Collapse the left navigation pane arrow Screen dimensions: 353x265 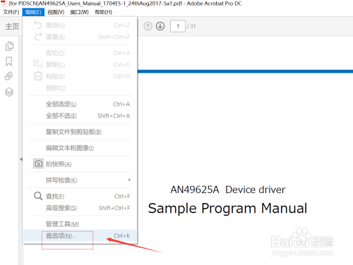point(21,159)
